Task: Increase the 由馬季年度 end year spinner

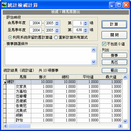Action: pyautogui.click(x=57, y=22)
